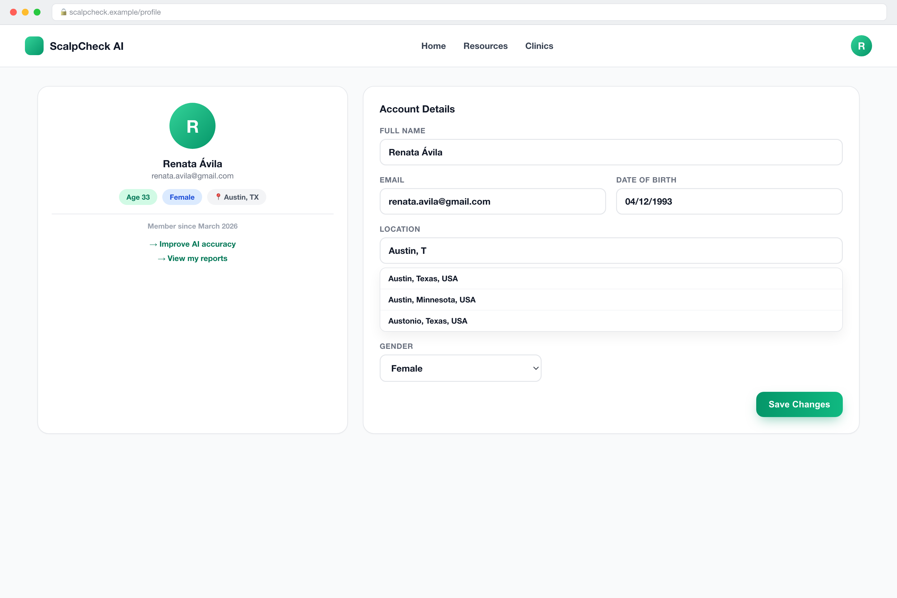Open the Gender dropdown showing Female
Viewport: 897px width, 598px height.
pos(460,368)
